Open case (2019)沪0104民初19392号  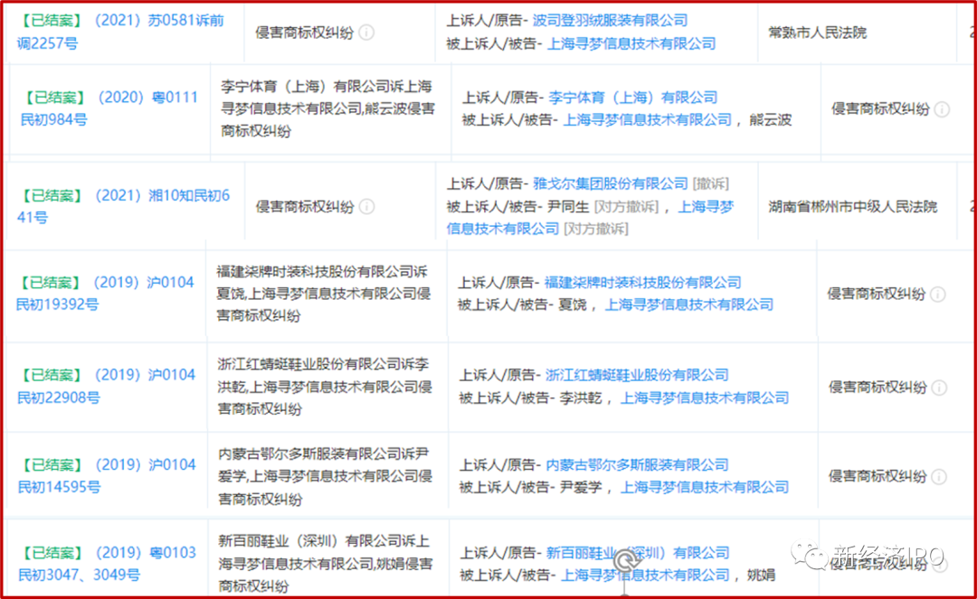coord(105,293)
